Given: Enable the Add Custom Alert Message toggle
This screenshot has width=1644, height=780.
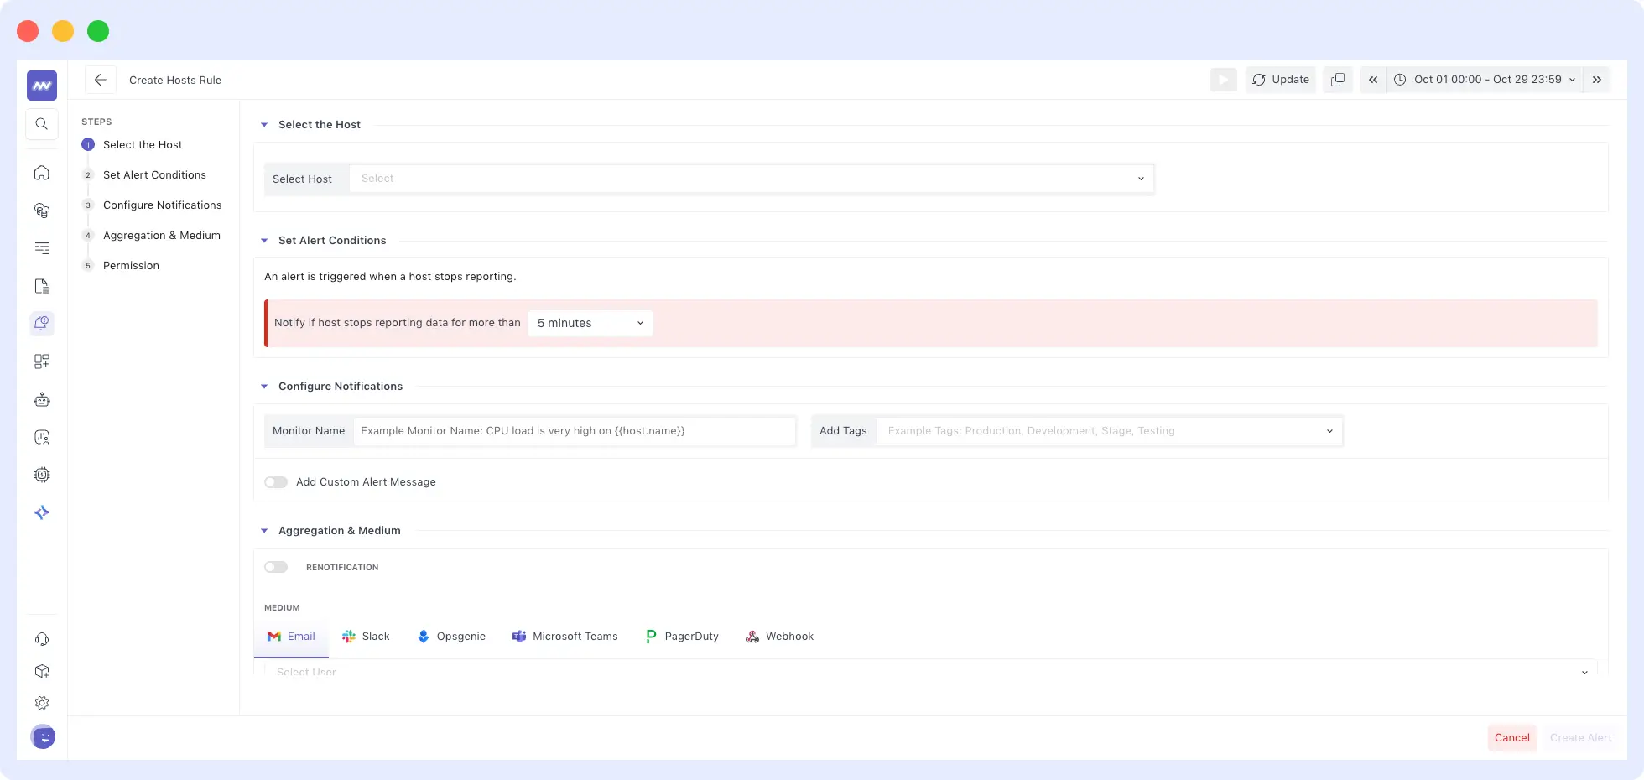Looking at the screenshot, I should [x=276, y=482].
